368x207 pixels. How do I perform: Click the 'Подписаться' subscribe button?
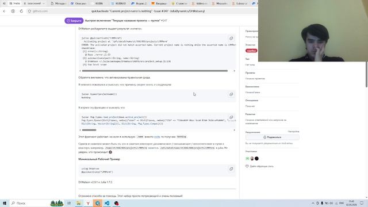[x=272, y=137]
